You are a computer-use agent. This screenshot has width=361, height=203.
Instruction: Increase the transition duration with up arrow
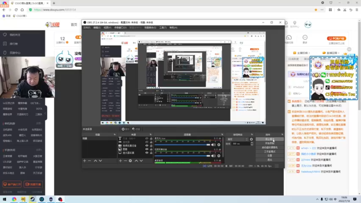coord(252,143)
